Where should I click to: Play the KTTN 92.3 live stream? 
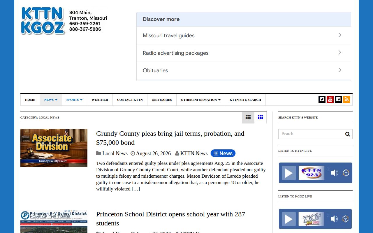(289, 173)
